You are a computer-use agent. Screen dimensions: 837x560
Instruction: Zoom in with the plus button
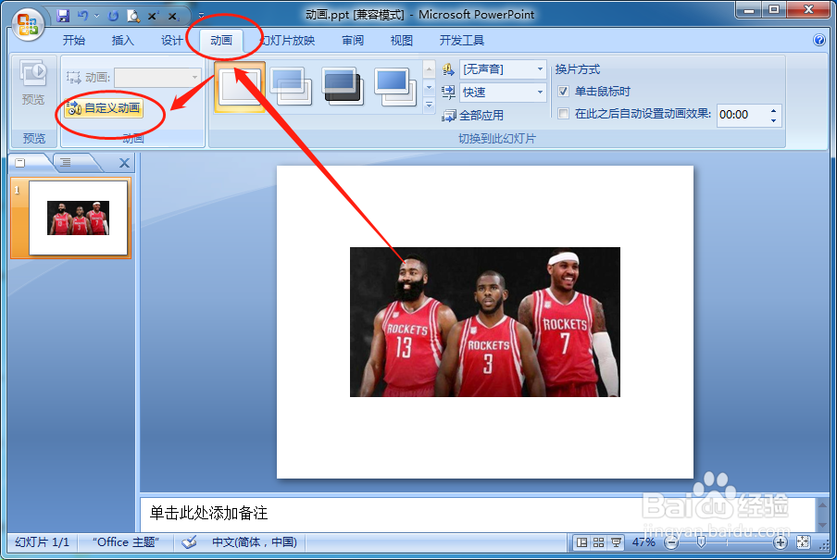pyautogui.click(x=781, y=542)
